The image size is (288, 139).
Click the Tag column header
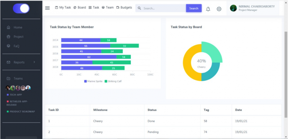click(206, 110)
